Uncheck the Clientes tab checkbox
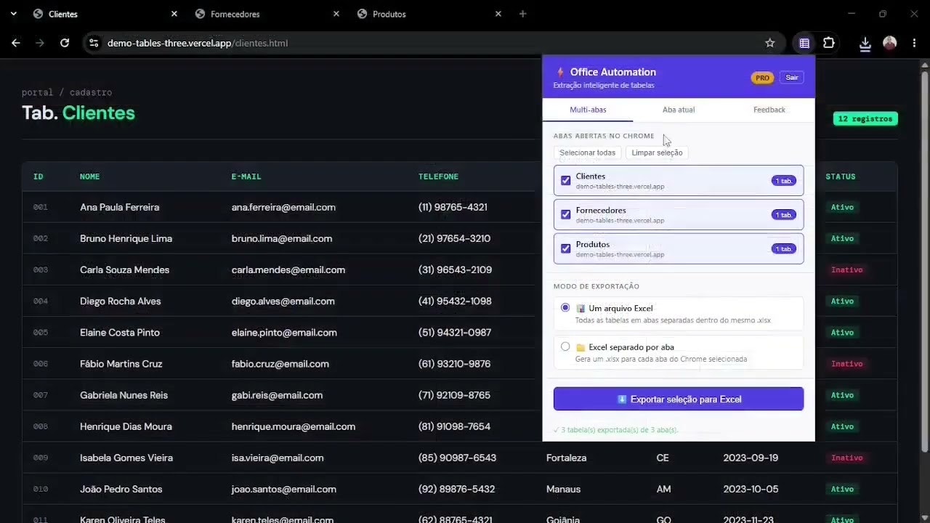Viewport: 930px width, 523px height. (x=566, y=180)
